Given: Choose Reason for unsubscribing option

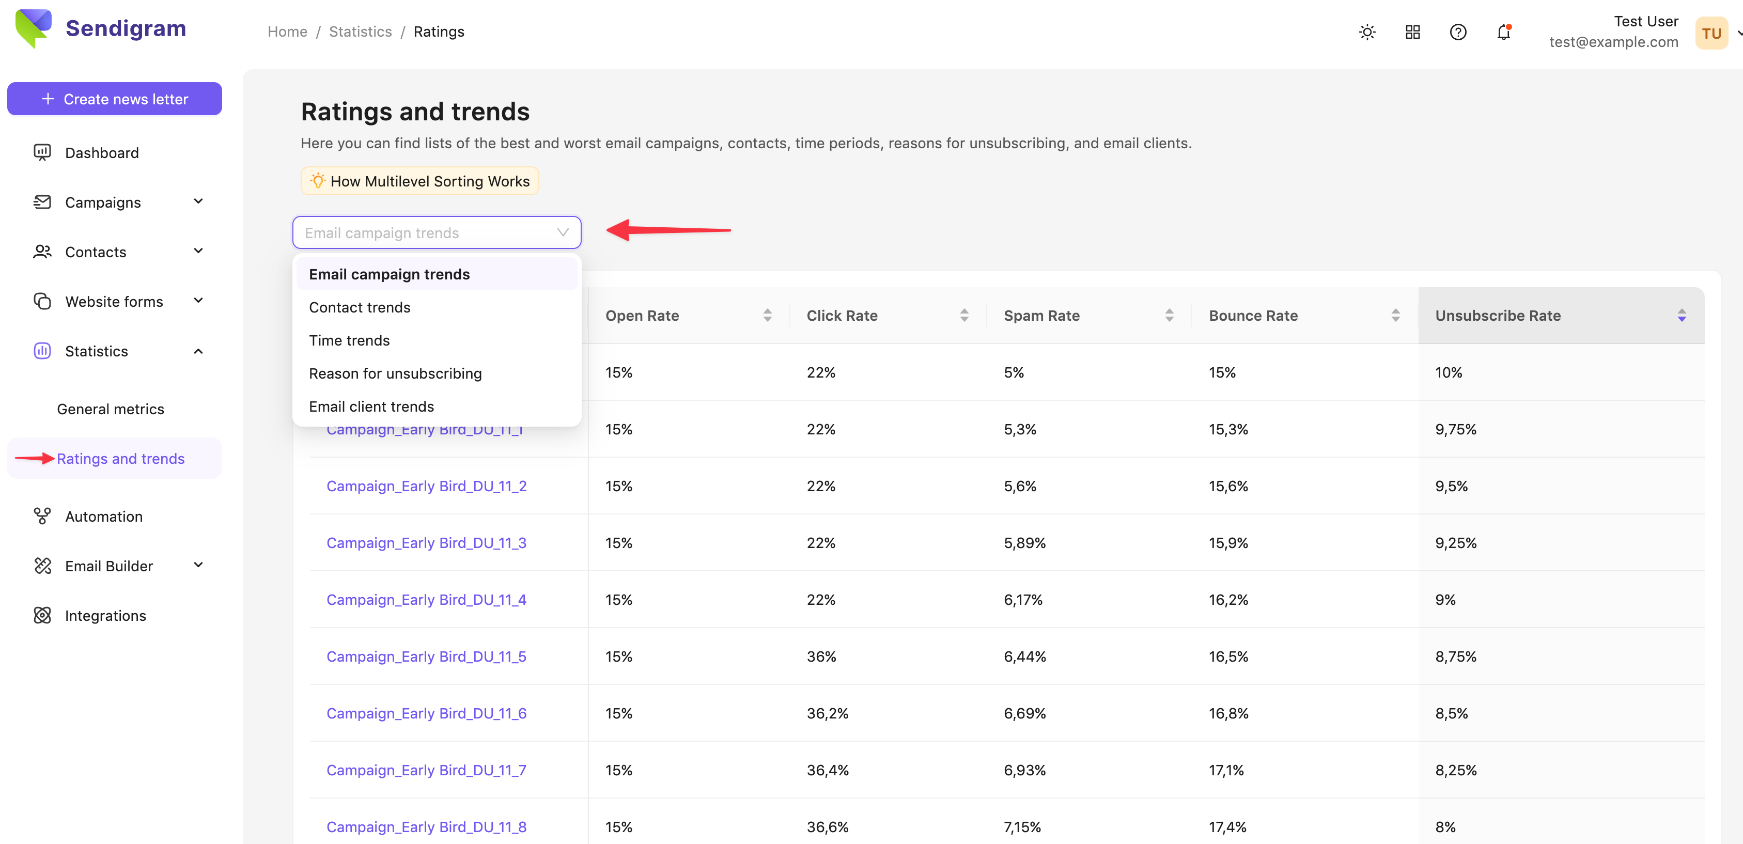Looking at the screenshot, I should tap(395, 373).
